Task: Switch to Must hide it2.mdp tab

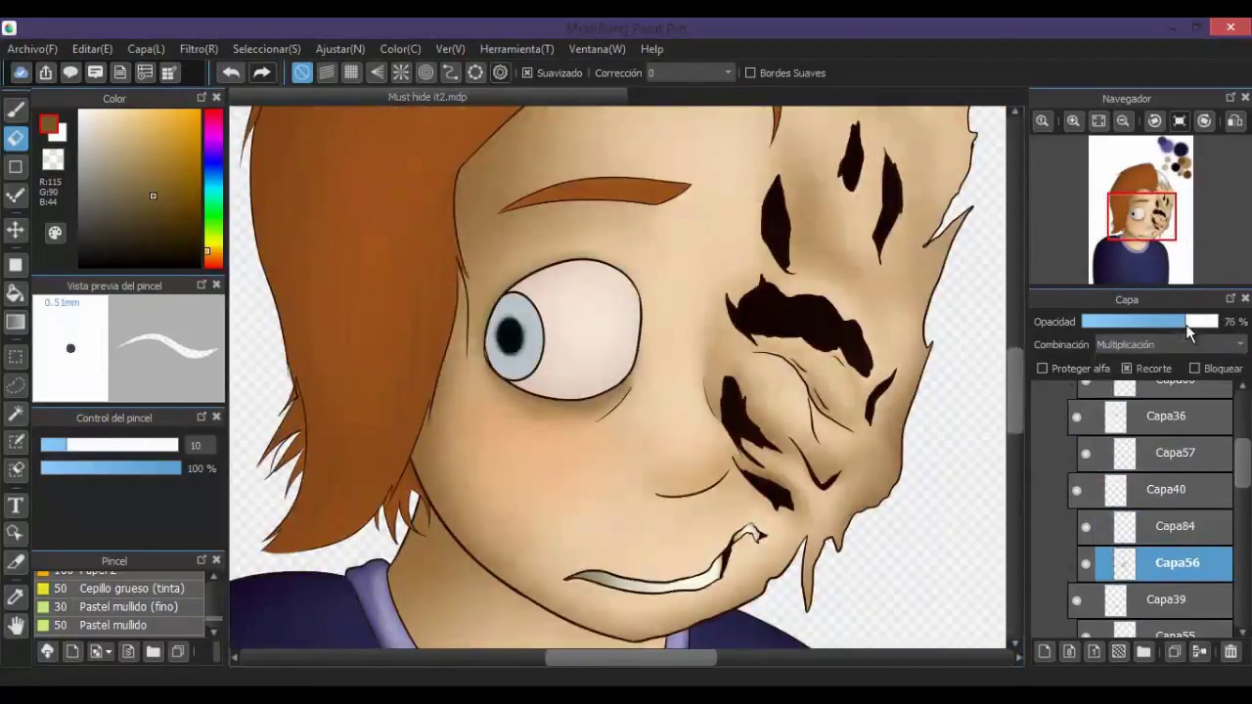Action: pos(427,97)
